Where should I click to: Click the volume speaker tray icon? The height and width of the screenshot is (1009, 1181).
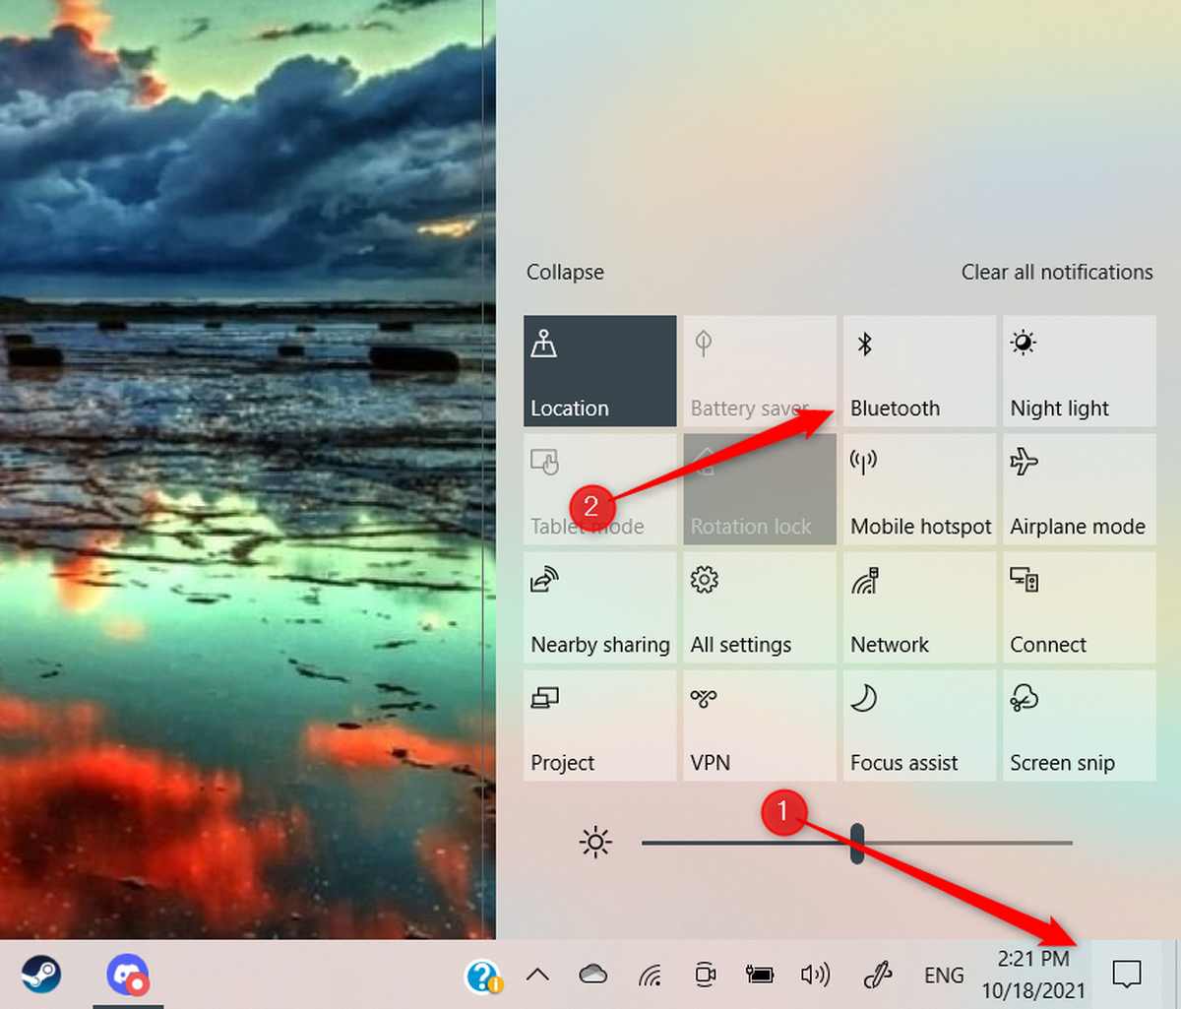coord(815,975)
